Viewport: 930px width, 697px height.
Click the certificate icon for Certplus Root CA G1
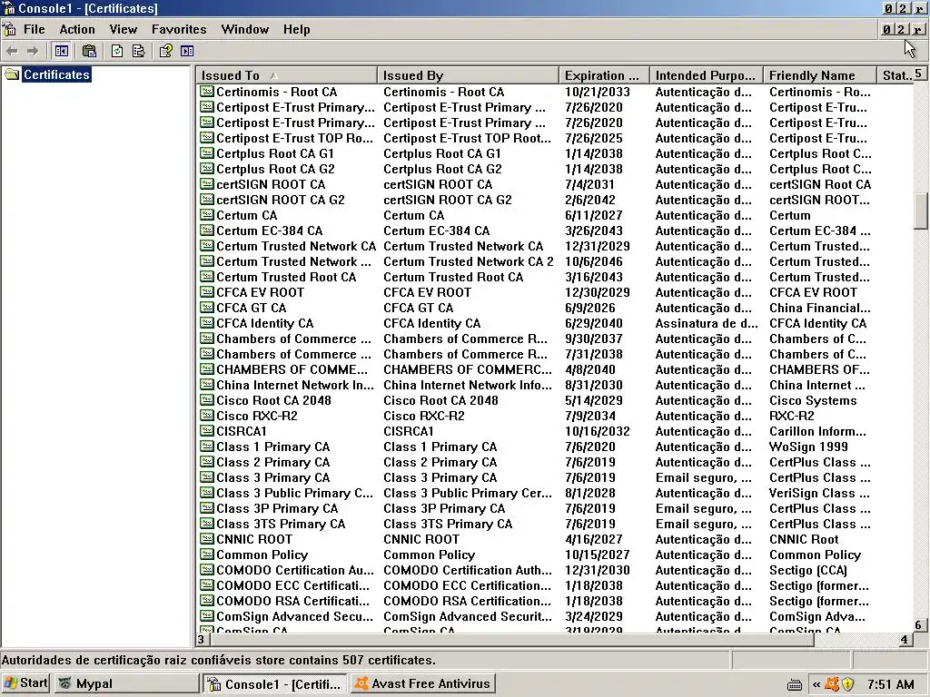(x=207, y=152)
